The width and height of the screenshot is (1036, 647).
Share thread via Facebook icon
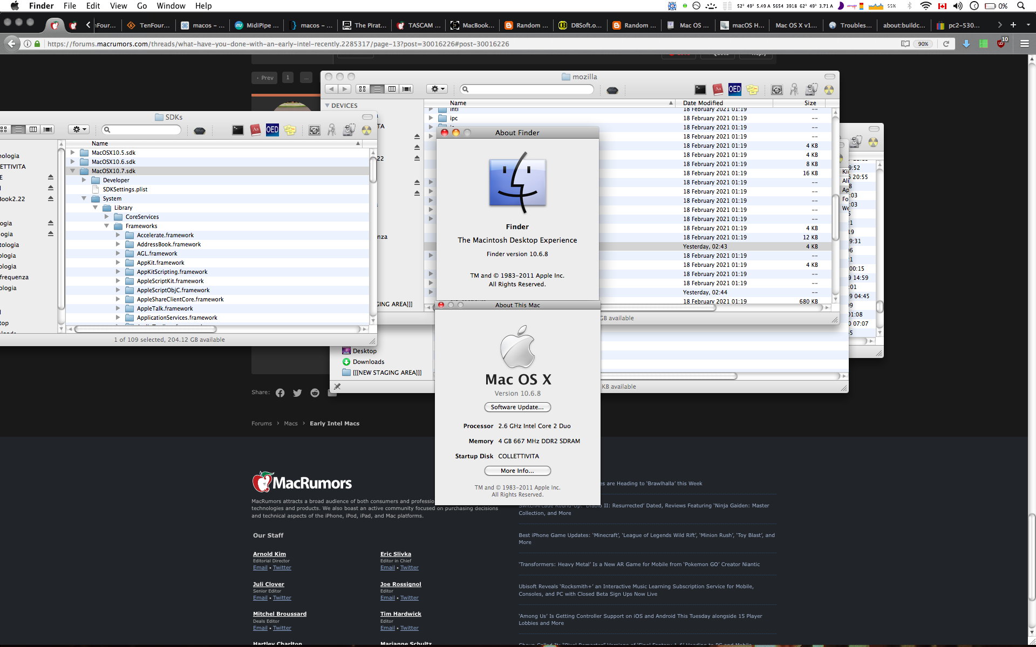point(280,393)
